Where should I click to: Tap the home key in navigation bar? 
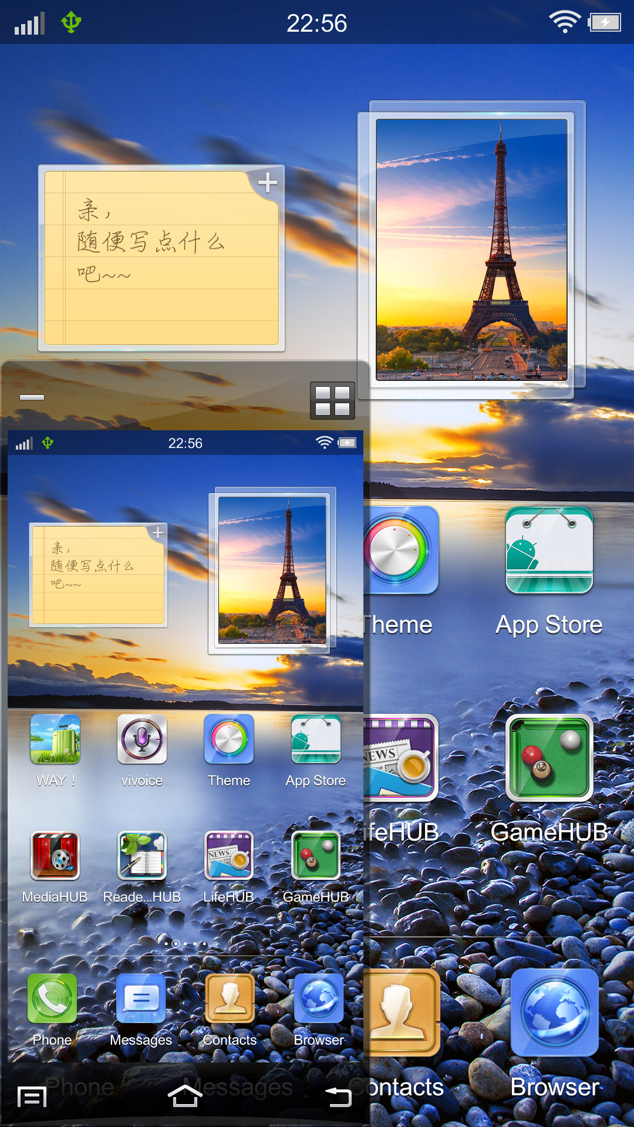[185, 1095]
